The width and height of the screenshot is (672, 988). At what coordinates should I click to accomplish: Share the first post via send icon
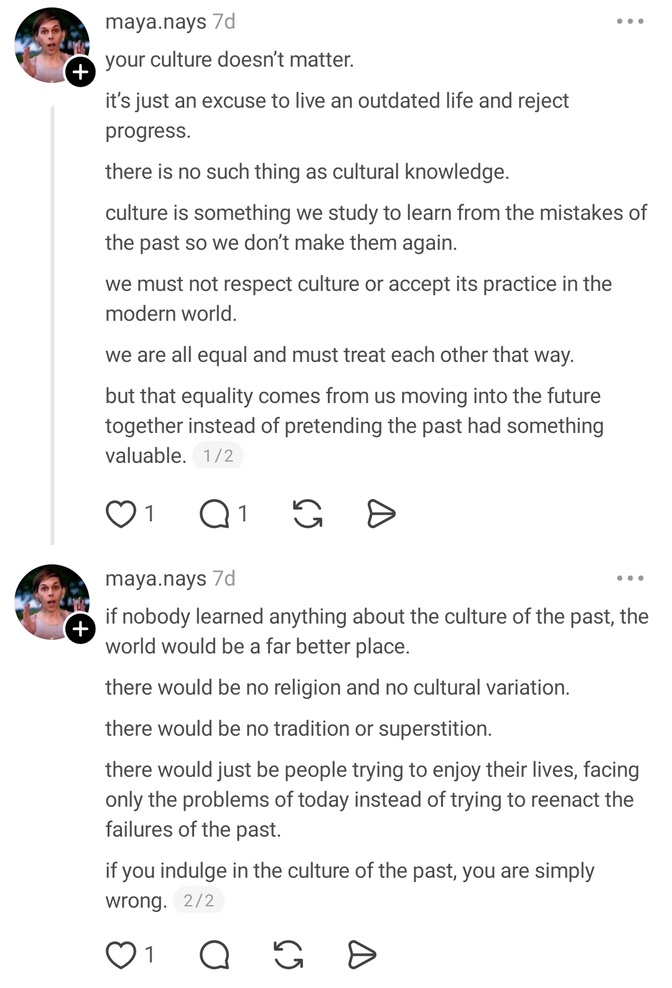(x=381, y=514)
